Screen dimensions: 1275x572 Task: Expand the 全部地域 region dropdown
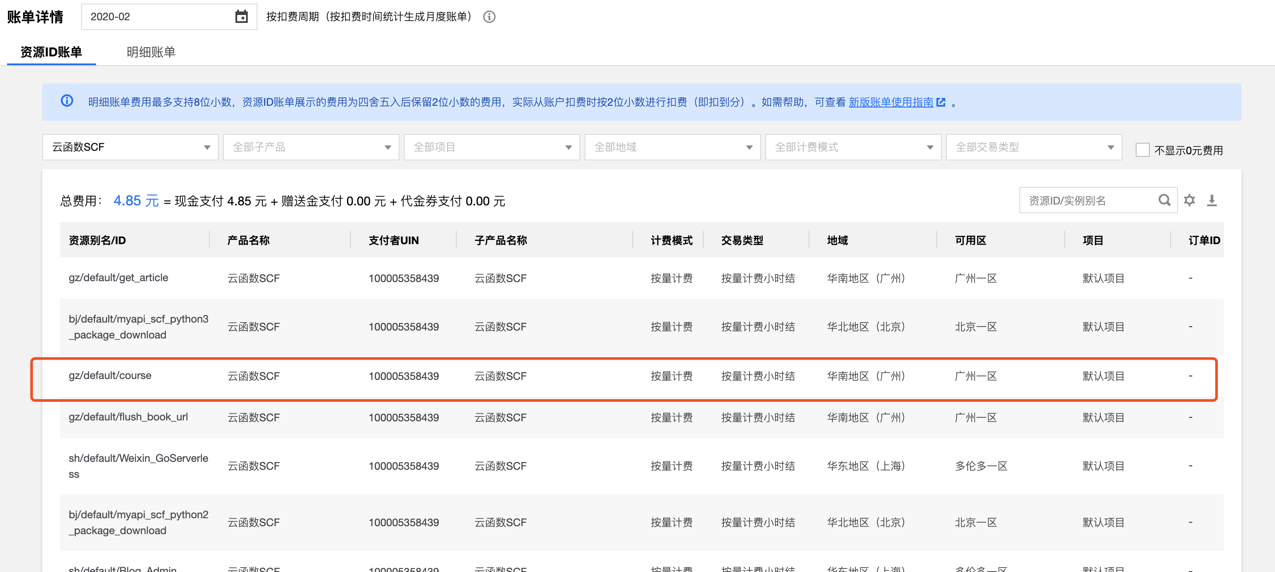[x=672, y=147]
